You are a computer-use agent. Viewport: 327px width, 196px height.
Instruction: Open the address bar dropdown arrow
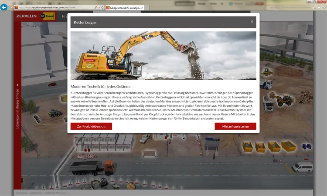tap(99, 8)
